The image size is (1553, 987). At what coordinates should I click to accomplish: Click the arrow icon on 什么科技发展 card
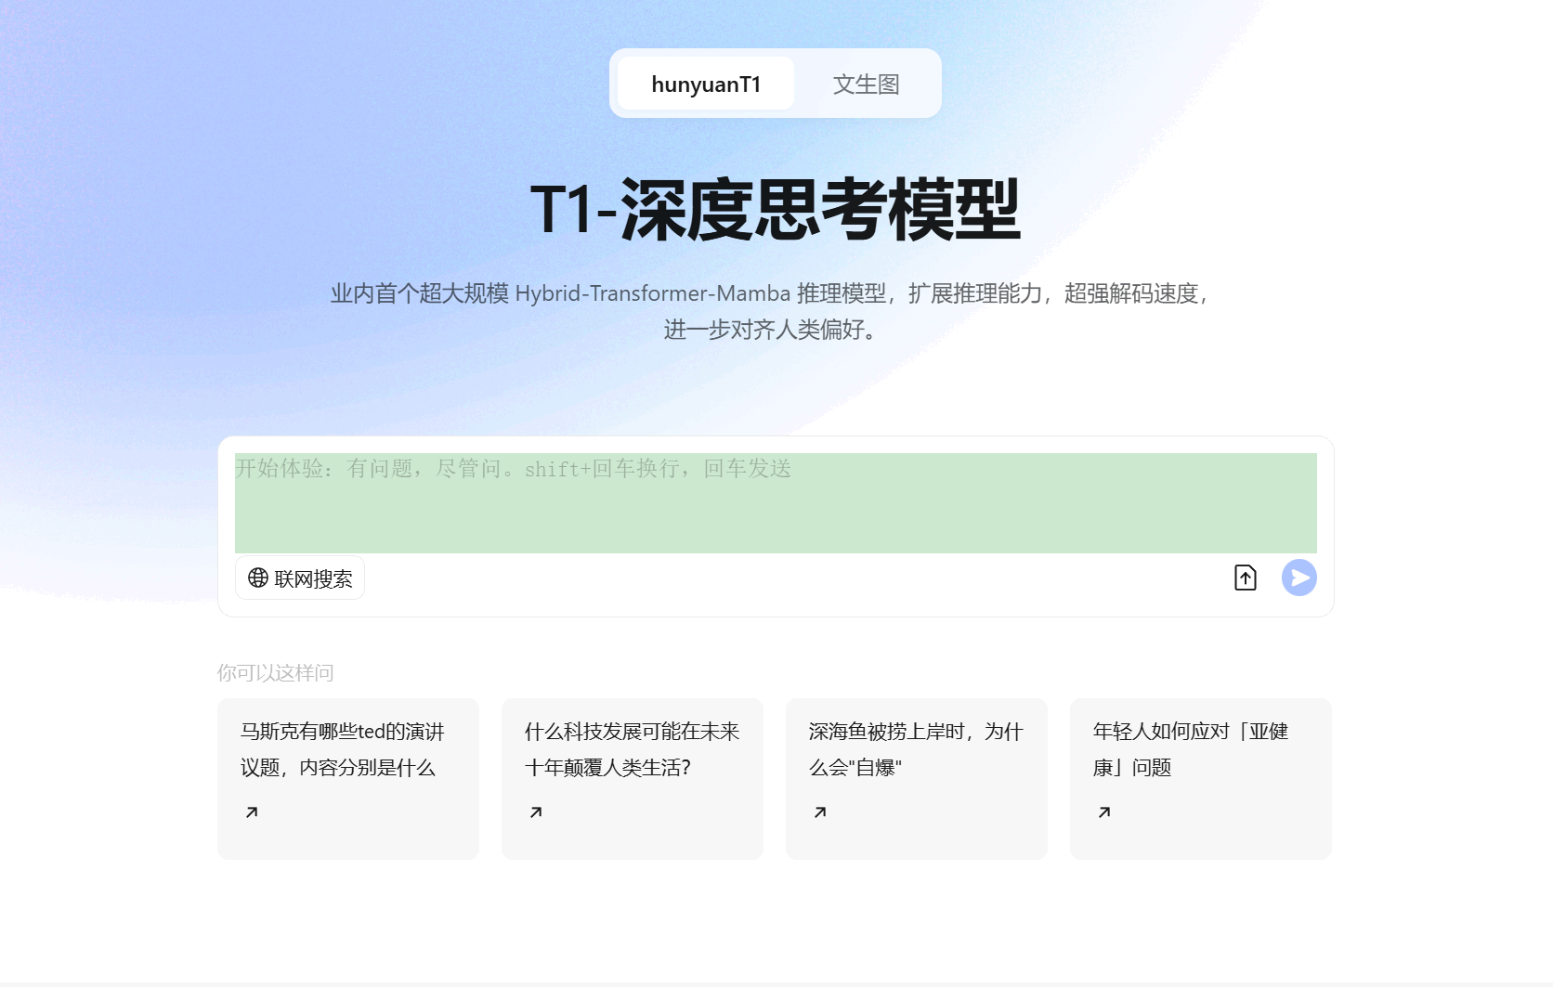536,812
